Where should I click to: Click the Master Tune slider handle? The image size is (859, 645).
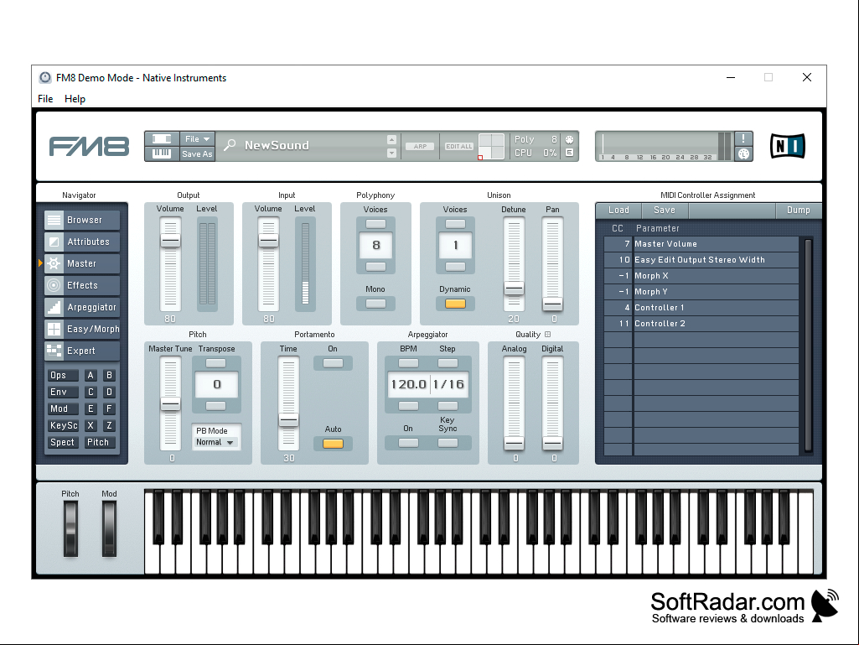point(170,405)
